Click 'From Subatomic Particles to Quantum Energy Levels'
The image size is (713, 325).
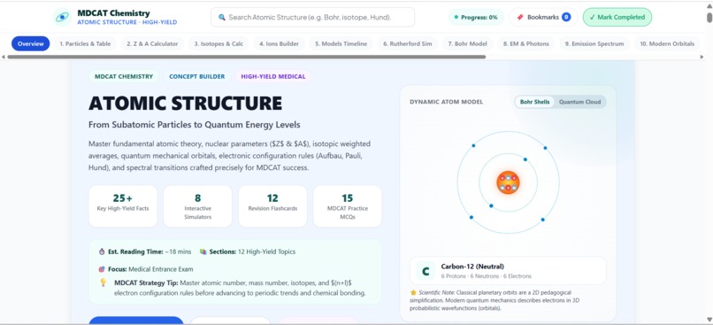point(194,125)
